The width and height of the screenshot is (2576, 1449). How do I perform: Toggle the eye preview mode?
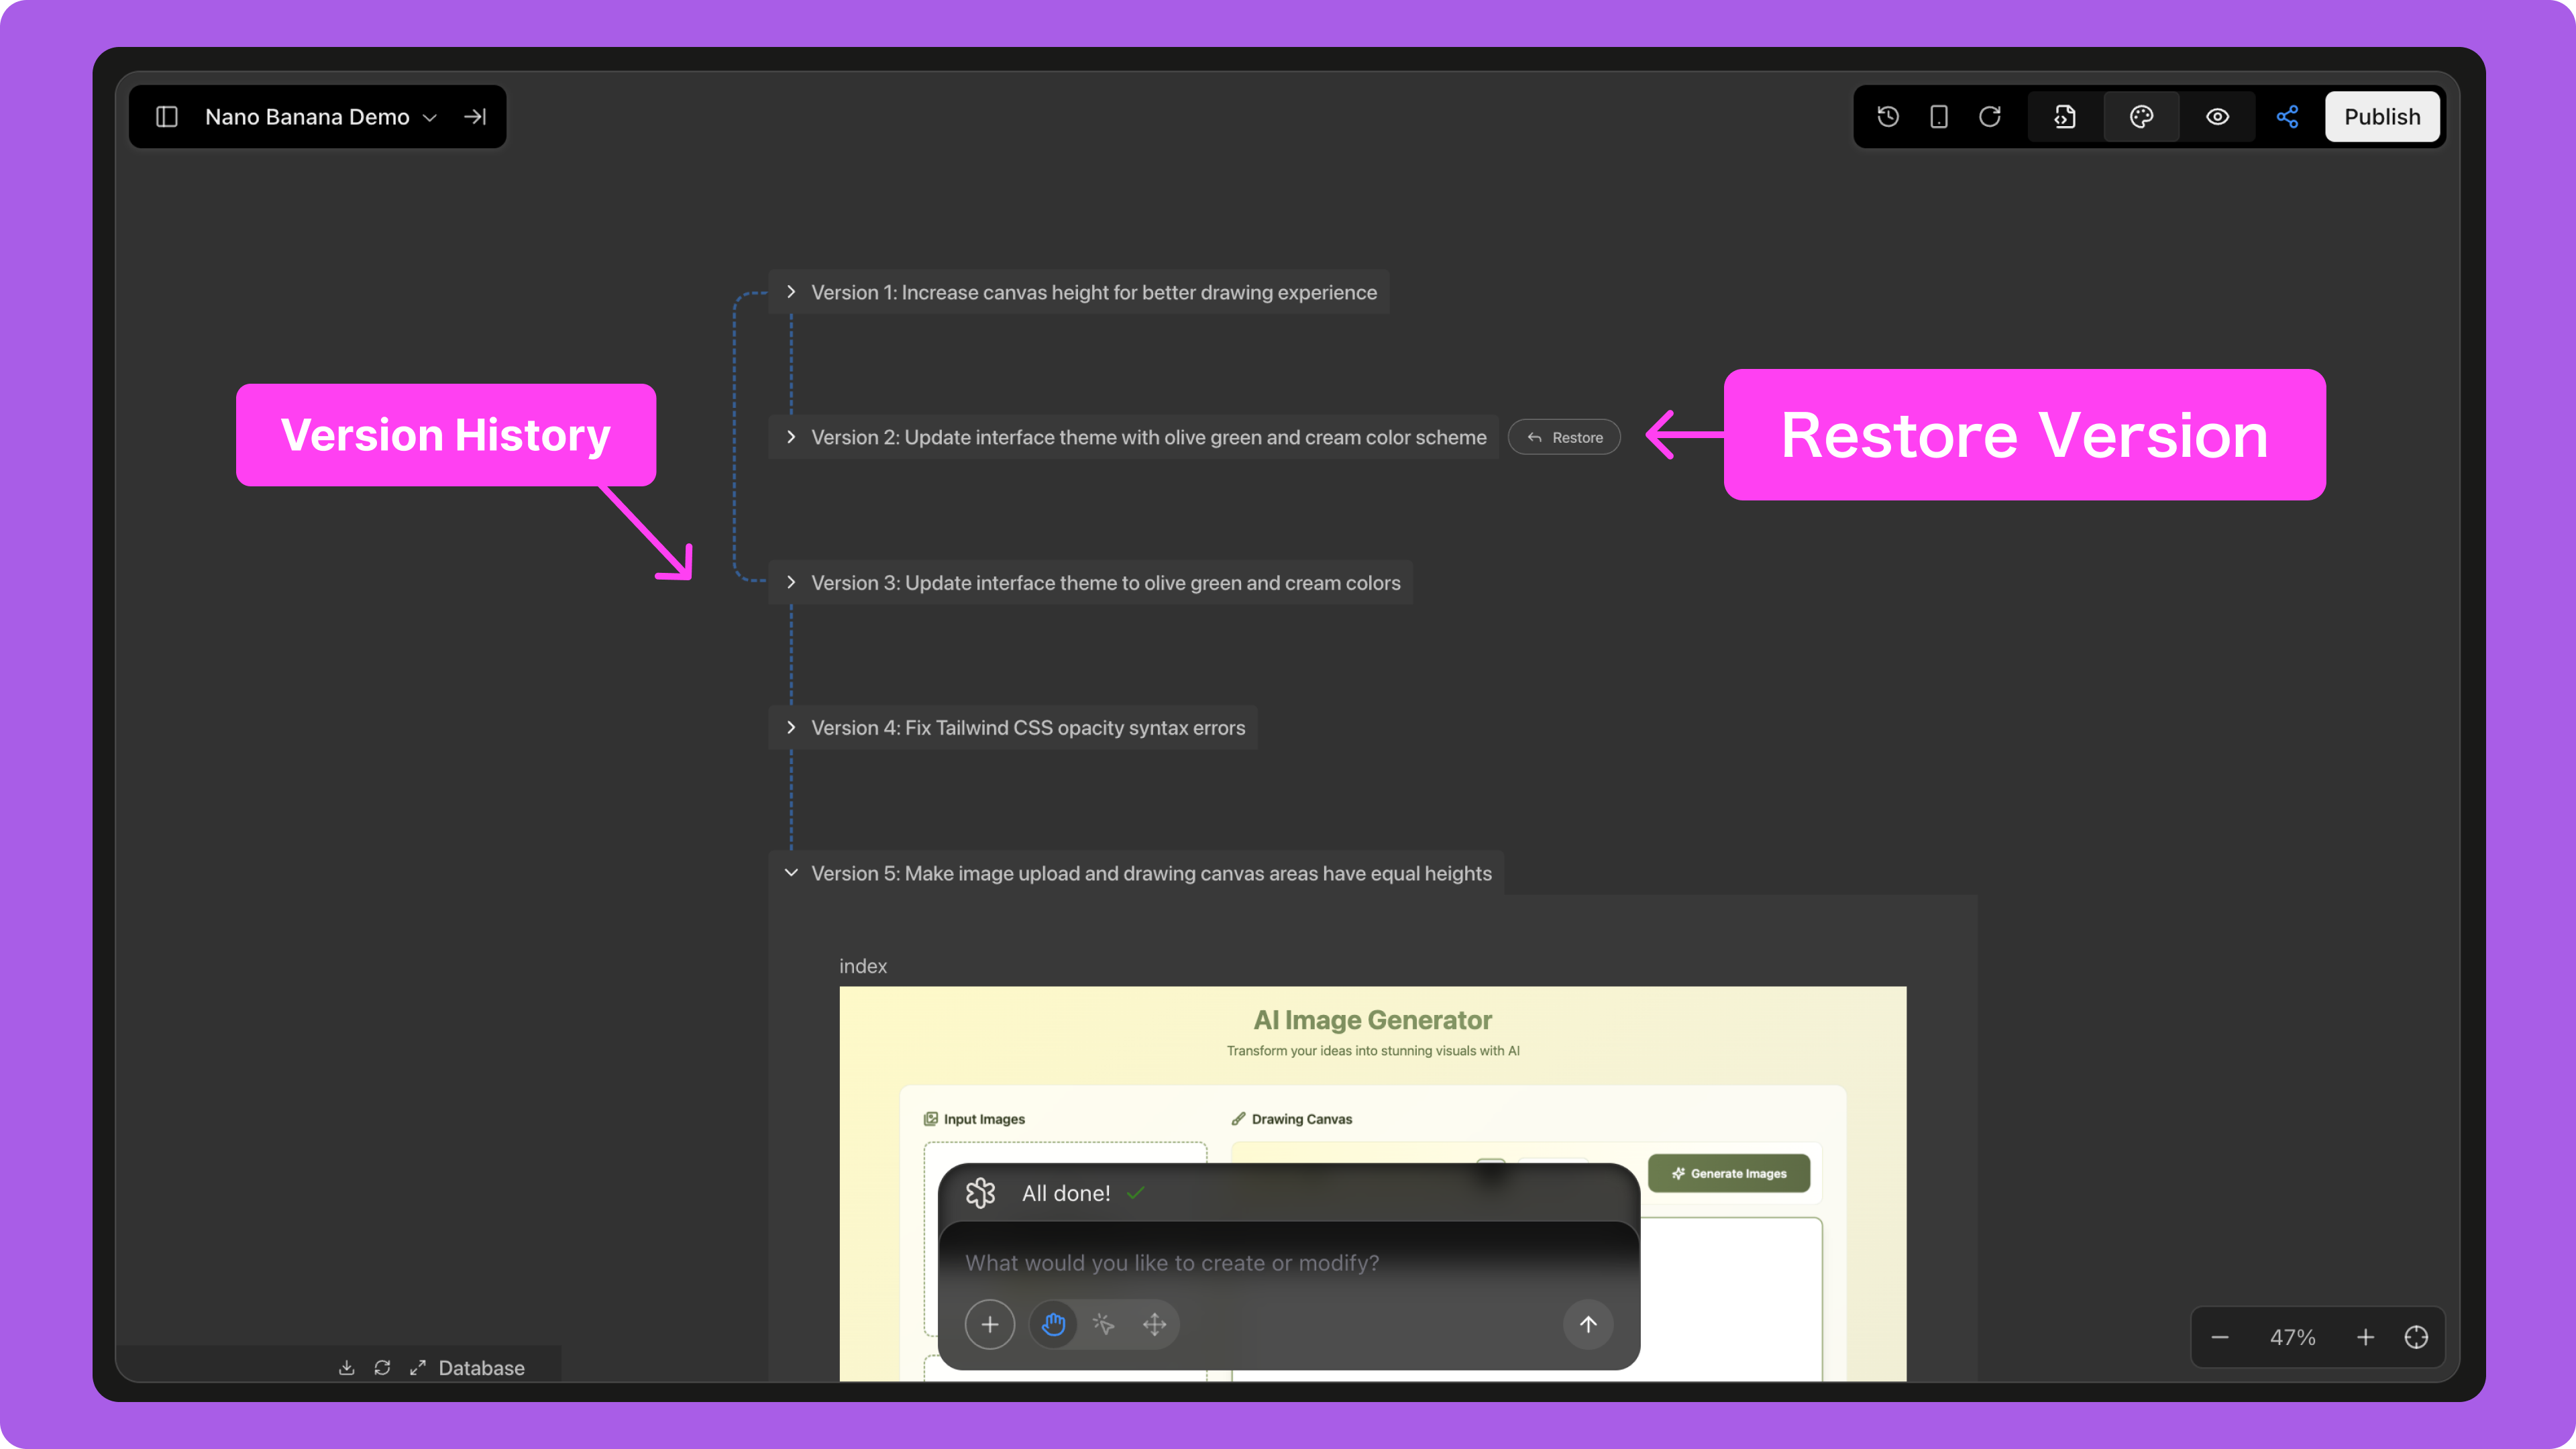[x=2217, y=117]
